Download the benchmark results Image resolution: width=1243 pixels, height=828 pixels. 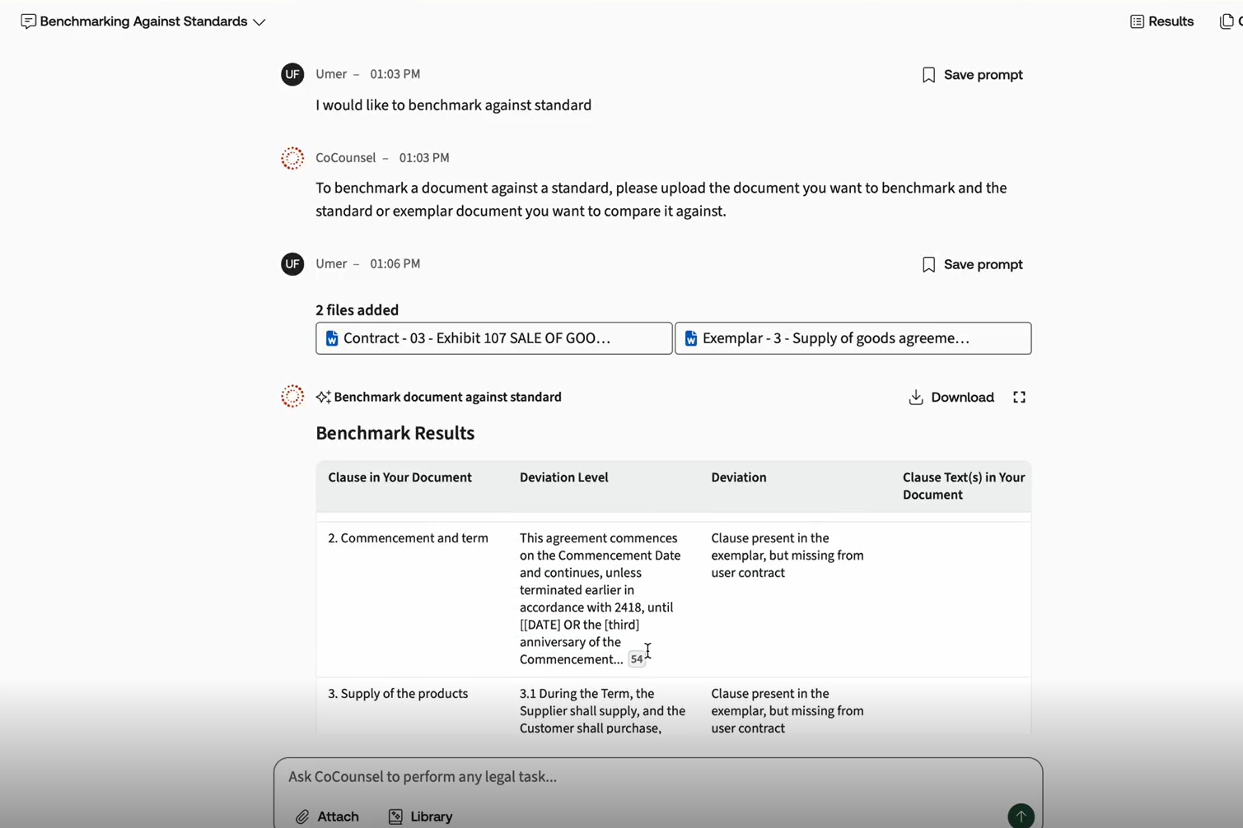tap(951, 398)
